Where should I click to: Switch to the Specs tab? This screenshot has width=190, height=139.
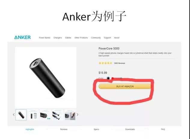click(x=96, y=129)
